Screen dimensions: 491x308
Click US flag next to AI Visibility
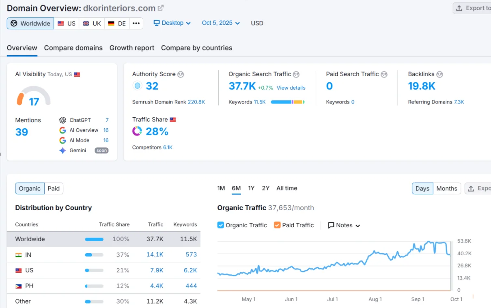pyautogui.click(x=77, y=75)
